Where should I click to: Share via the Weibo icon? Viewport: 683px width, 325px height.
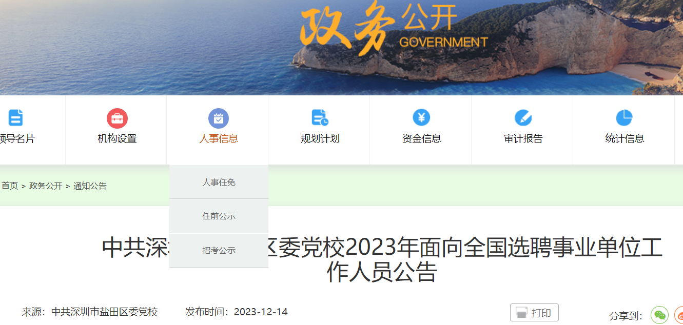[x=679, y=315]
